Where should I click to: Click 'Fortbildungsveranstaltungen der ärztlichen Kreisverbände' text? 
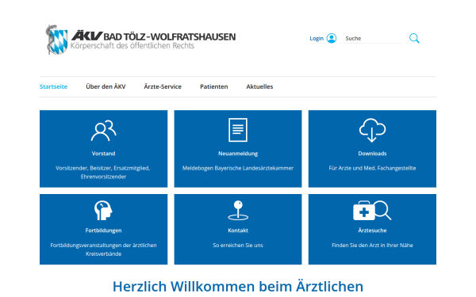pyautogui.click(x=103, y=249)
